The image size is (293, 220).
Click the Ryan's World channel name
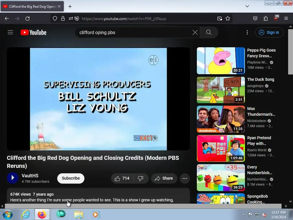[x=257, y=150]
